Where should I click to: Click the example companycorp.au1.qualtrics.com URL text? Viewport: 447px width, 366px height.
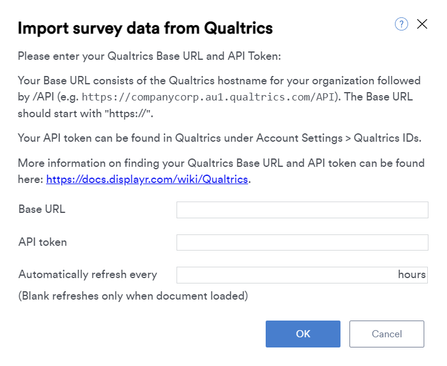(208, 97)
